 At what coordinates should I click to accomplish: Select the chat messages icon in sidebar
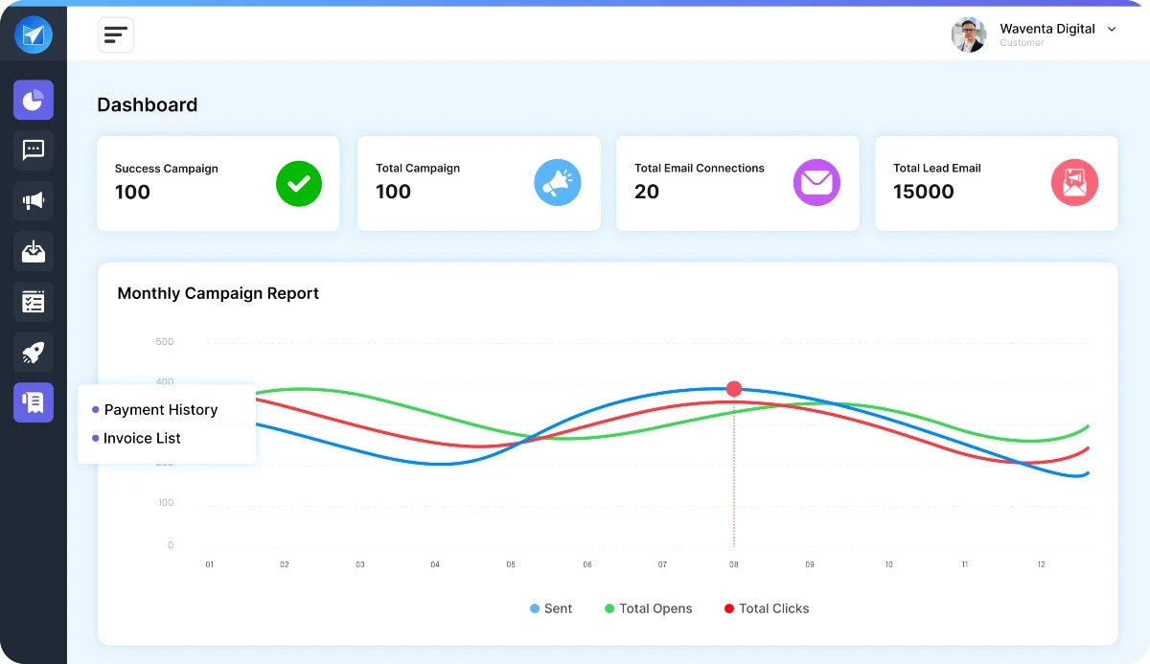33,150
